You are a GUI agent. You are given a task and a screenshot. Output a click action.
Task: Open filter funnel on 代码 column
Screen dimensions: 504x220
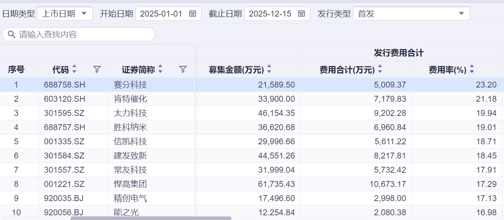pyautogui.click(x=97, y=69)
